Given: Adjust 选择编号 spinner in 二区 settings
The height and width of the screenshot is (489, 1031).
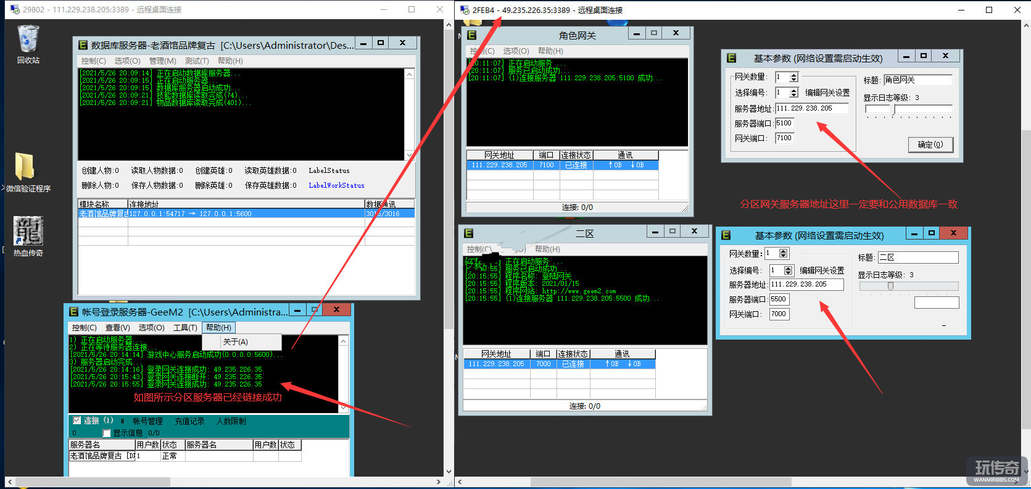Looking at the screenshot, I should (789, 270).
